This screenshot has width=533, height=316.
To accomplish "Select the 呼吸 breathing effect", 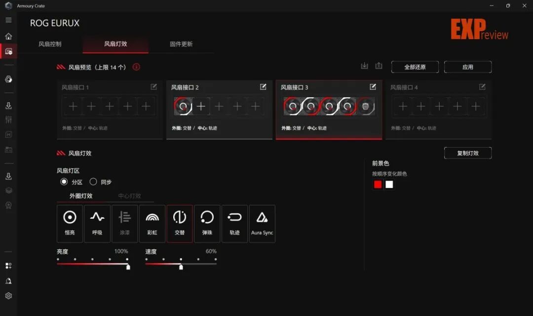I will coord(97,224).
